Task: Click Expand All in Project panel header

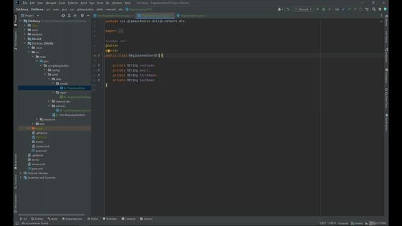Action: [69, 16]
